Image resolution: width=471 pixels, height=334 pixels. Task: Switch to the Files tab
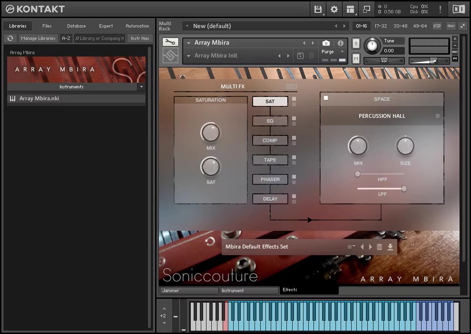[47, 26]
